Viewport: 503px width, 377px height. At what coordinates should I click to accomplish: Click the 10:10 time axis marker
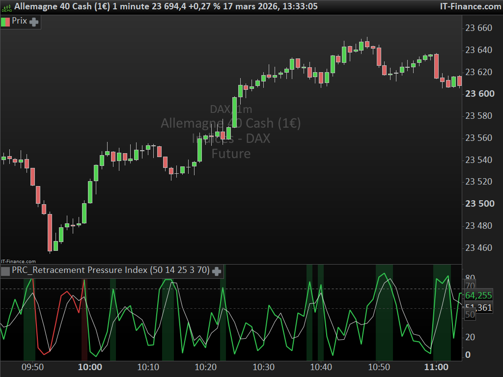tap(148, 367)
